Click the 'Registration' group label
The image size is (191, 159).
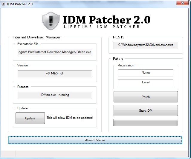(126, 65)
